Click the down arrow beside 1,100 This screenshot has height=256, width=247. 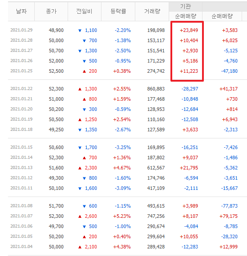tap(80, 31)
